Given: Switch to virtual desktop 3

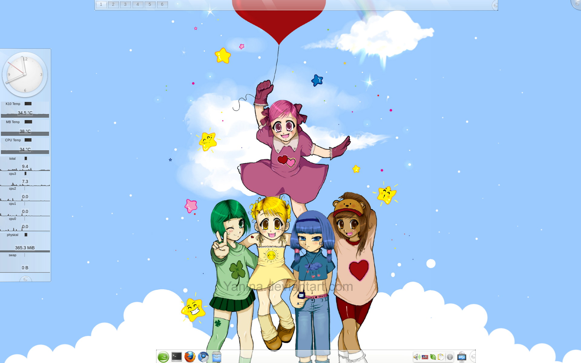Looking at the screenshot, I should pyautogui.click(x=125, y=5).
